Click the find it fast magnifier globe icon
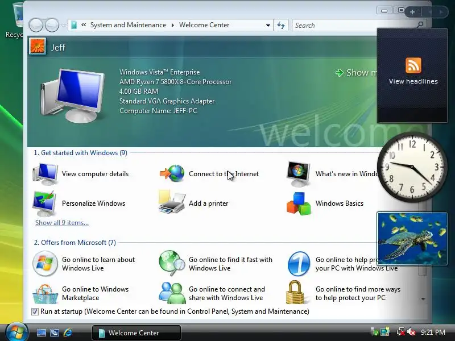 172,263
